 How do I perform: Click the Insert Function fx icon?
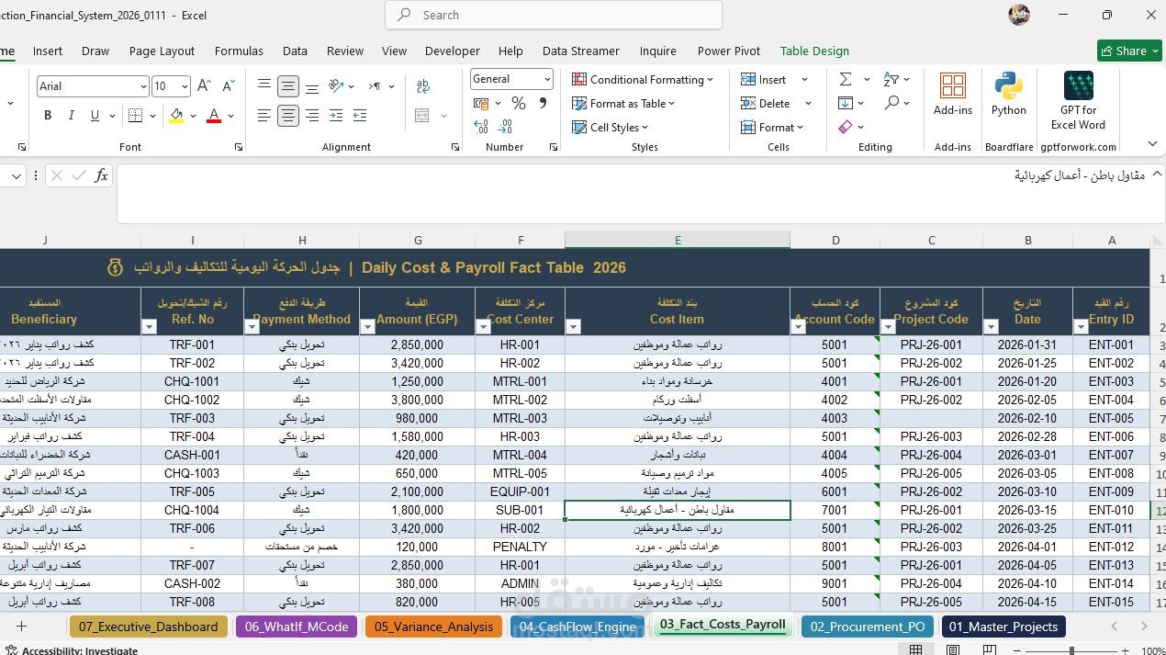pos(101,175)
